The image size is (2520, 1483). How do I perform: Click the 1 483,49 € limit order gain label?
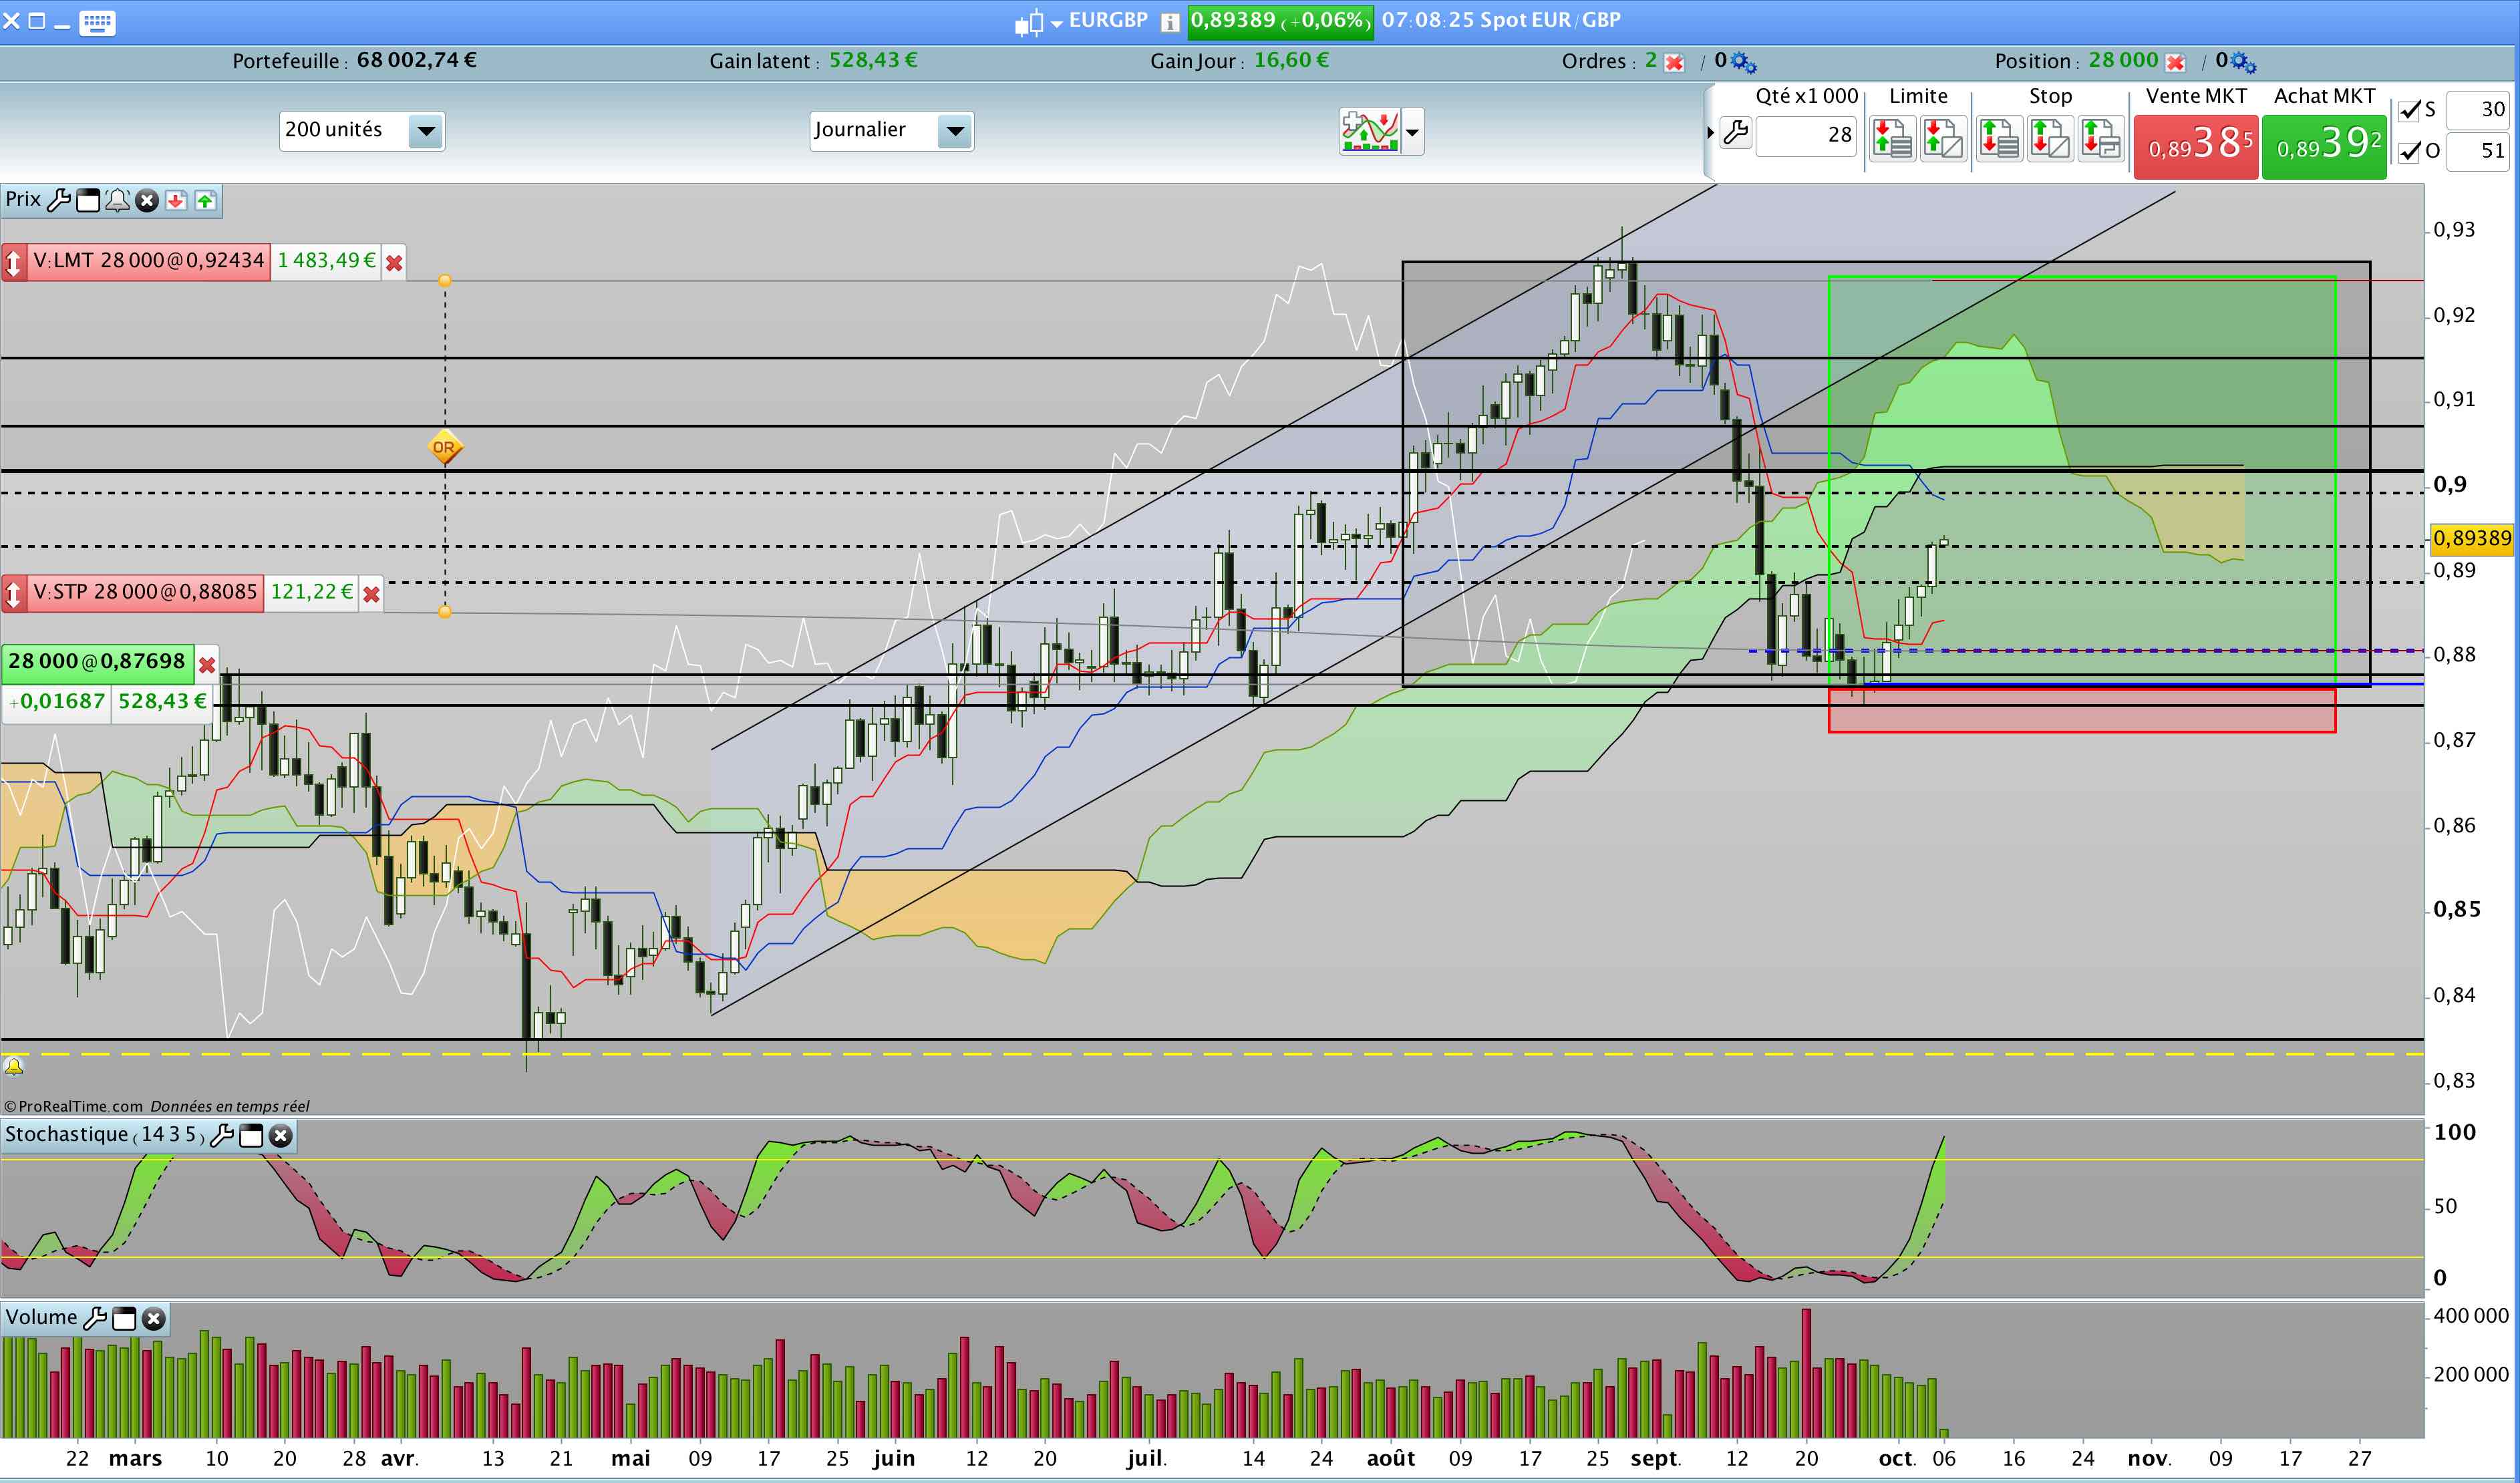(x=326, y=261)
